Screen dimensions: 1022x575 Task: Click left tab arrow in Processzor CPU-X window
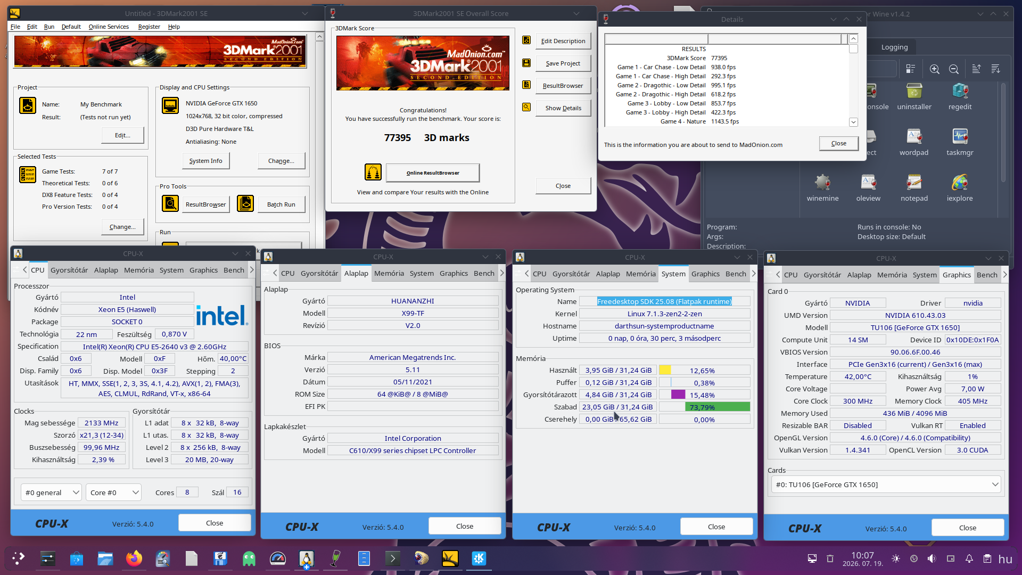click(24, 270)
